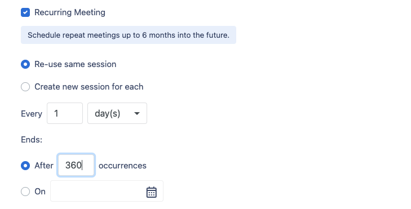Choose the Create new session for each radio
Screen dimensions: 411x209
tap(25, 87)
